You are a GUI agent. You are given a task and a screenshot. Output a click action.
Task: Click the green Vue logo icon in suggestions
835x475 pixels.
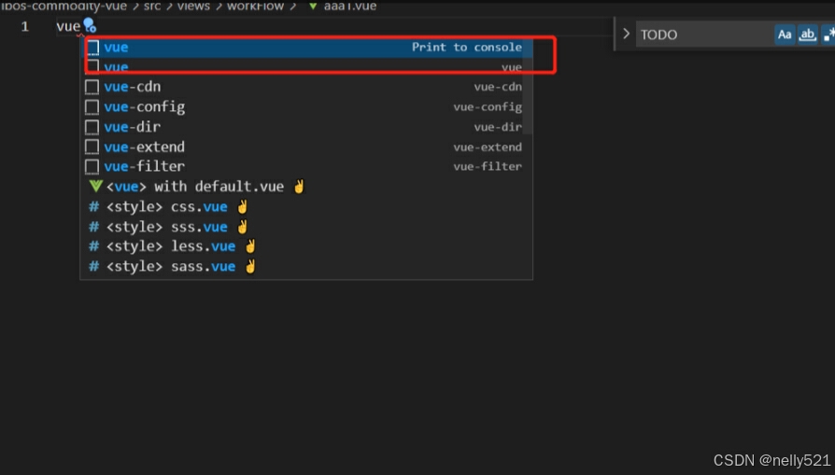pyautogui.click(x=96, y=186)
